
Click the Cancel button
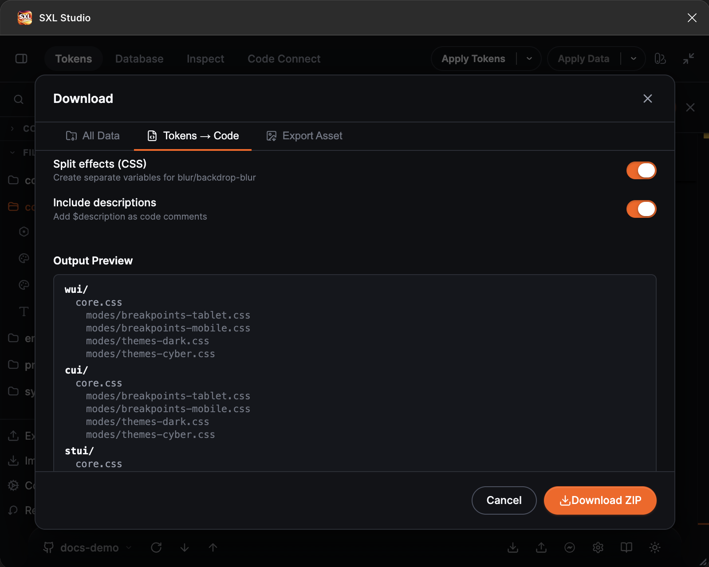tap(504, 500)
